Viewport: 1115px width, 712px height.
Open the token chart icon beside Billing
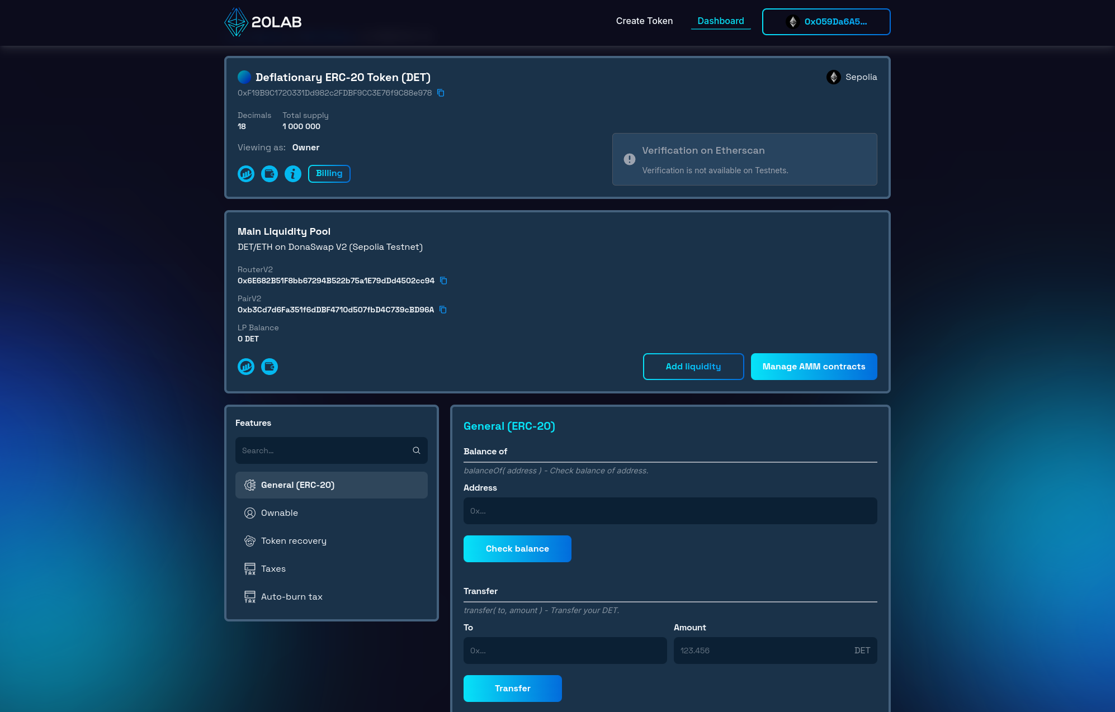(246, 174)
